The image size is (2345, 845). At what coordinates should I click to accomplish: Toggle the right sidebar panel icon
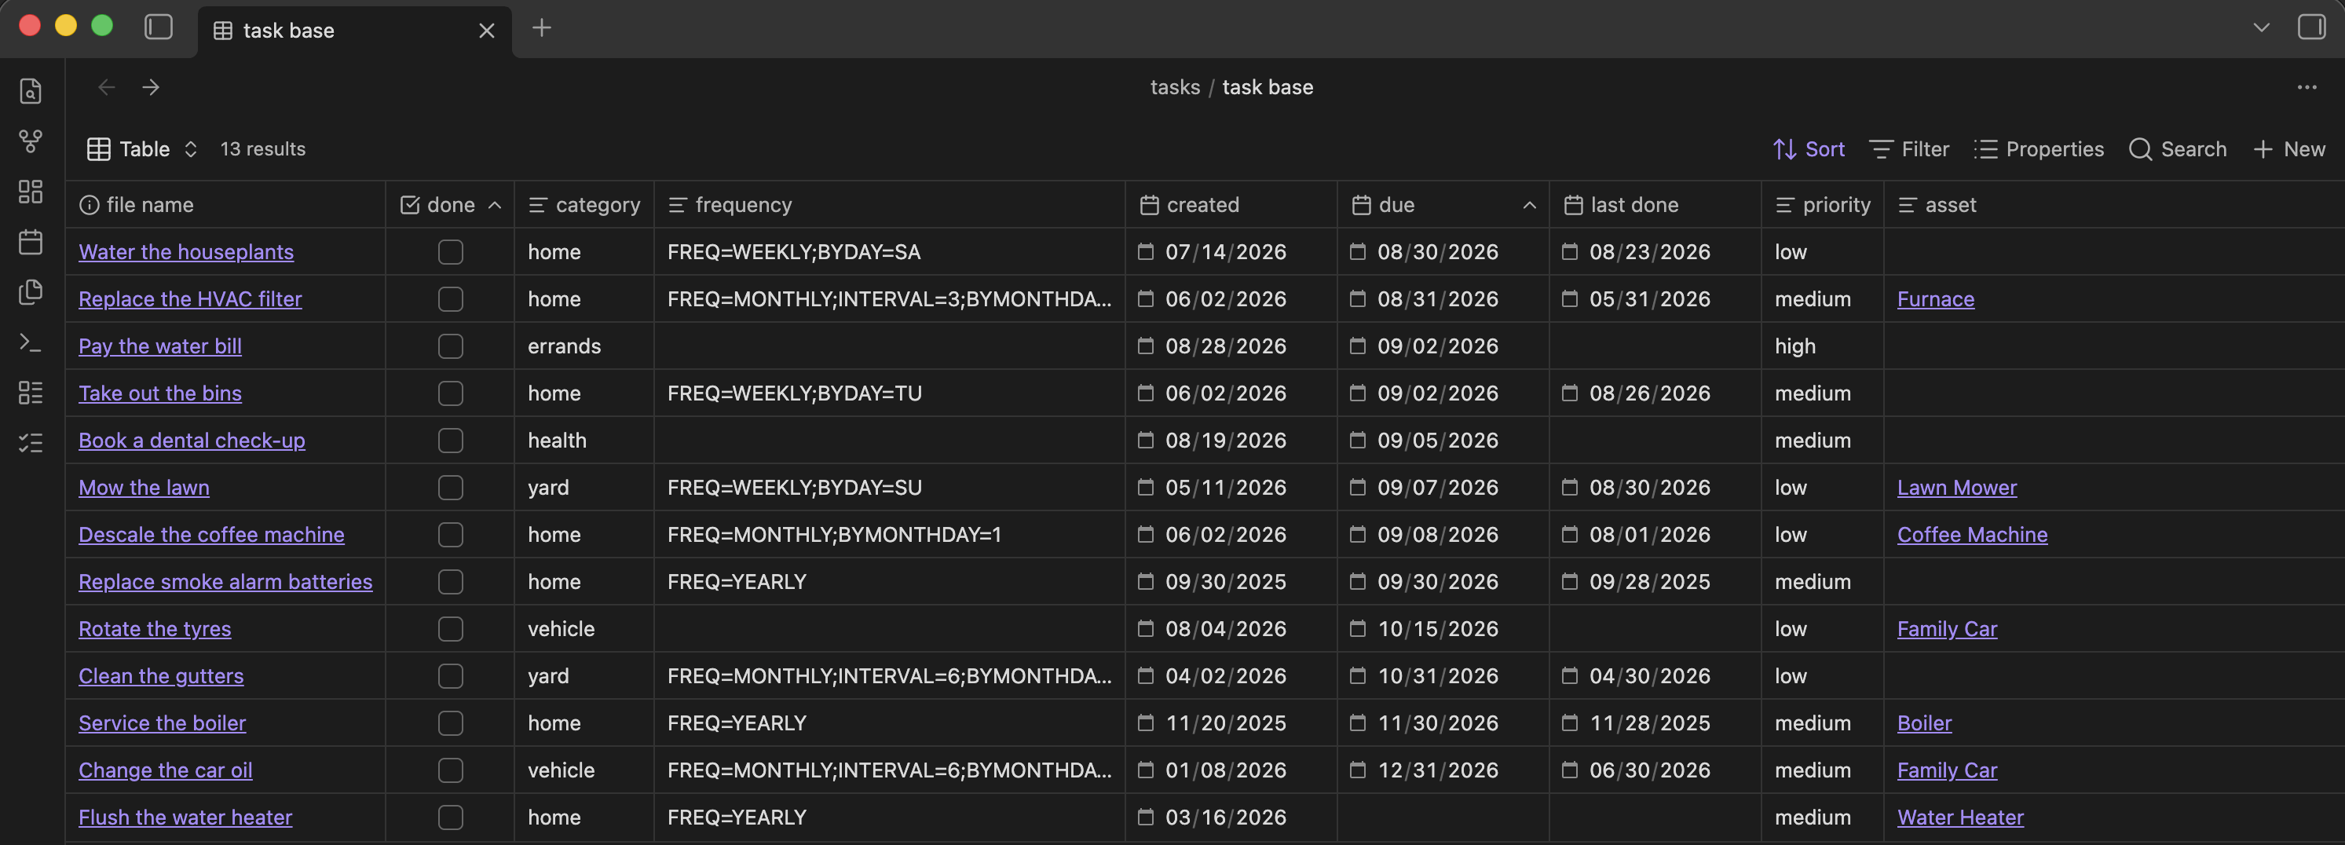point(2310,27)
